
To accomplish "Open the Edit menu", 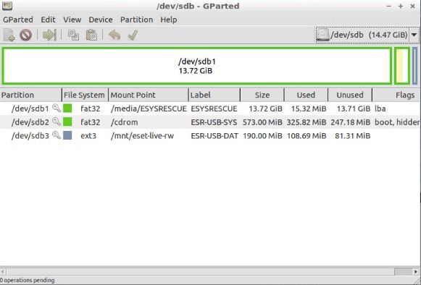I will coord(48,20).
